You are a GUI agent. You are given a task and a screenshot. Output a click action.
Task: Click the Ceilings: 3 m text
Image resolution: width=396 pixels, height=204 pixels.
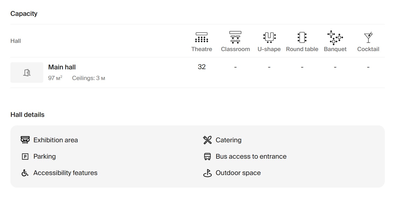click(x=88, y=78)
